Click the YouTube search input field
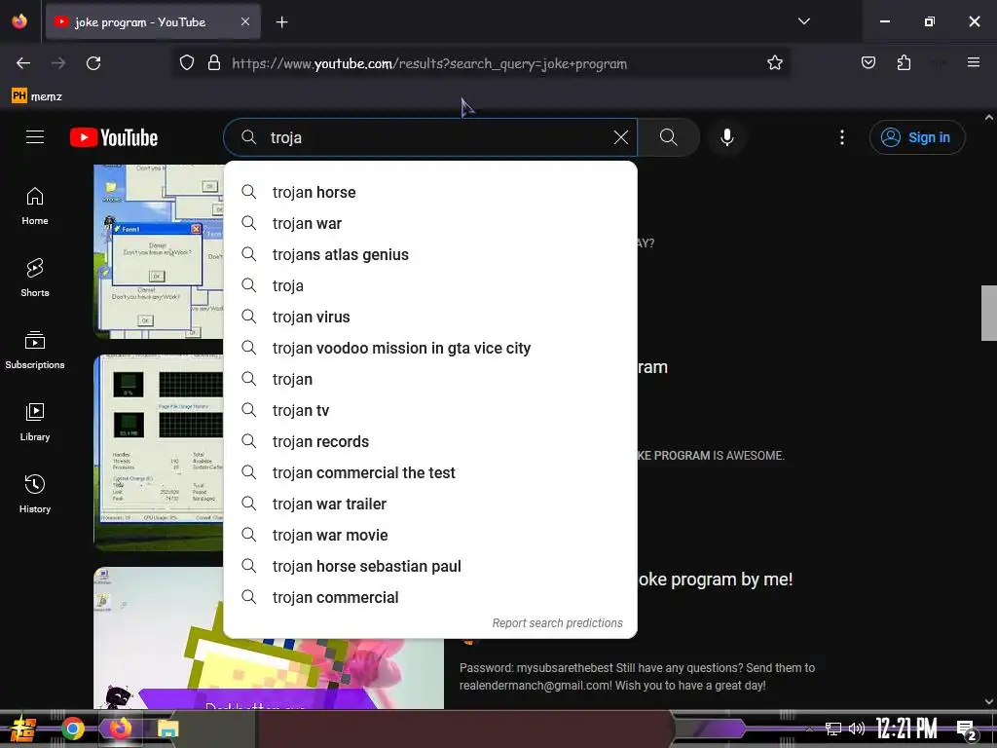997x748 pixels. [432, 137]
